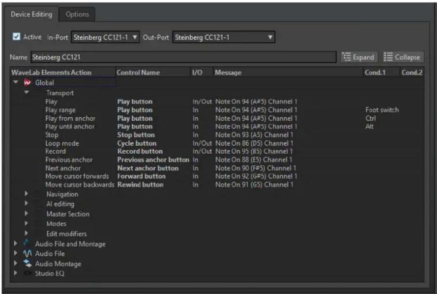Click Next anchor button control name
The image size is (437, 294).
(148, 168)
